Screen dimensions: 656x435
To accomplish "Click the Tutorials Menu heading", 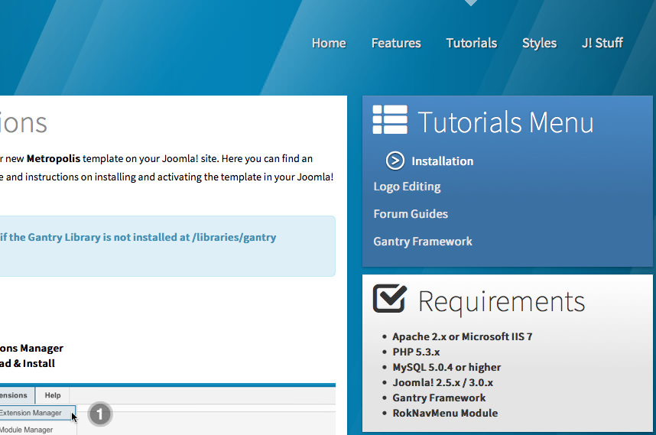I will click(505, 122).
